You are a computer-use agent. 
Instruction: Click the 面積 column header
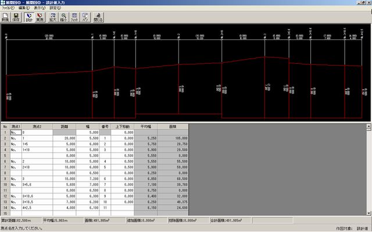point(173,126)
